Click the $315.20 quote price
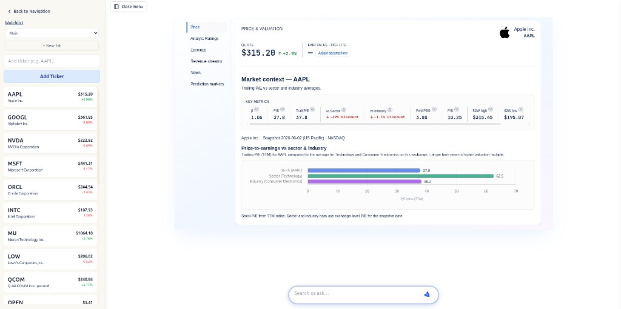Screen dimensions: 621x309 coord(258,53)
